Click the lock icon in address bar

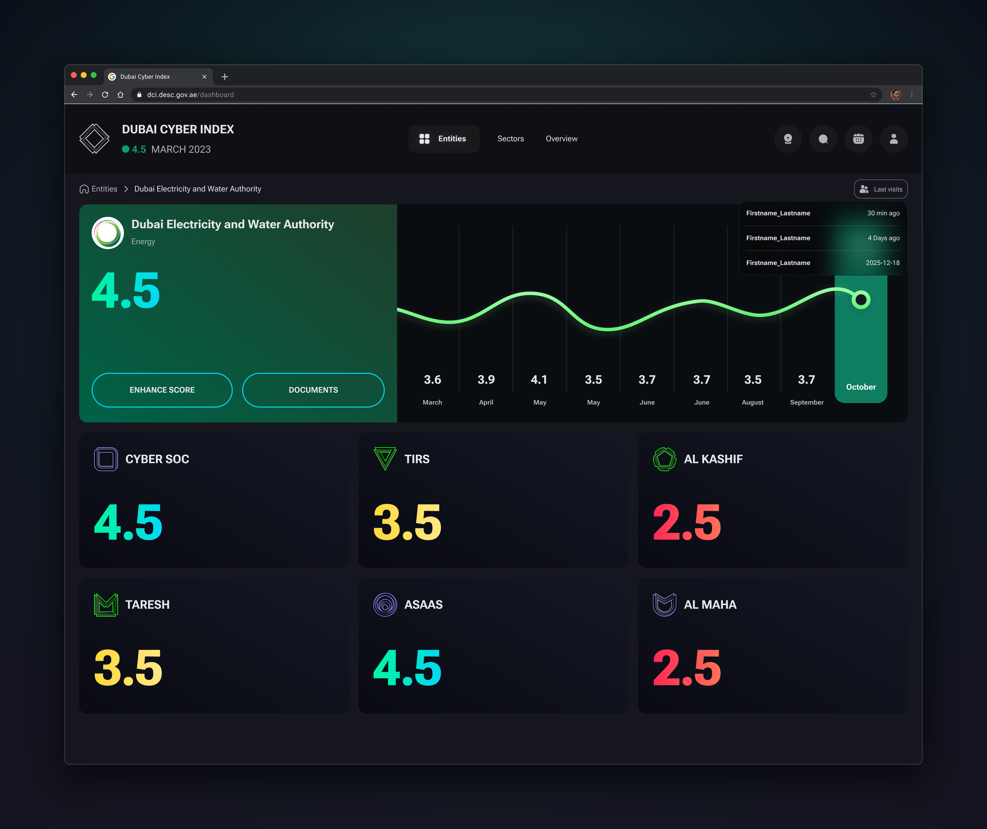(x=139, y=94)
